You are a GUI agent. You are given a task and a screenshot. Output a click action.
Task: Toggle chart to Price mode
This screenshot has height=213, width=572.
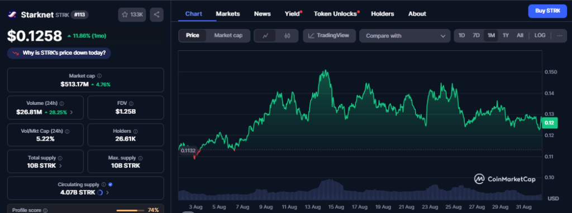click(x=193, y=36)
